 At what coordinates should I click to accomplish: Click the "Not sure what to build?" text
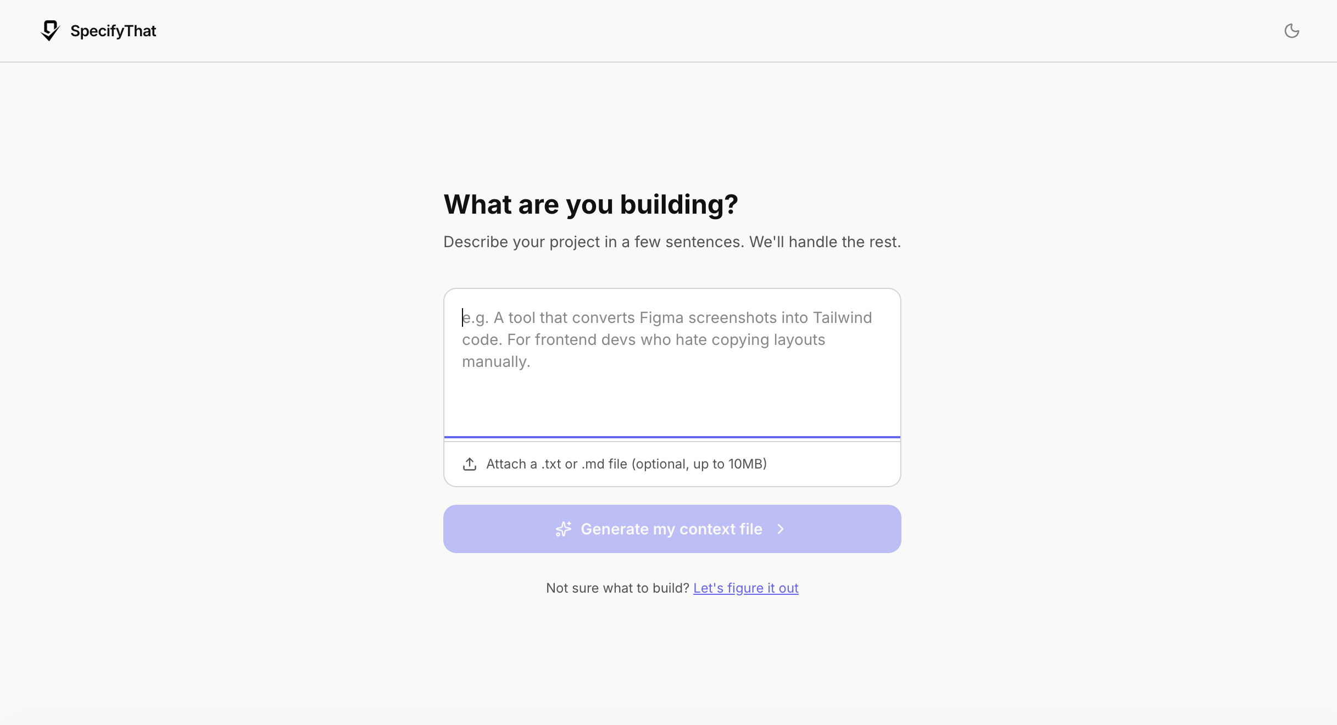coord(617,588)
